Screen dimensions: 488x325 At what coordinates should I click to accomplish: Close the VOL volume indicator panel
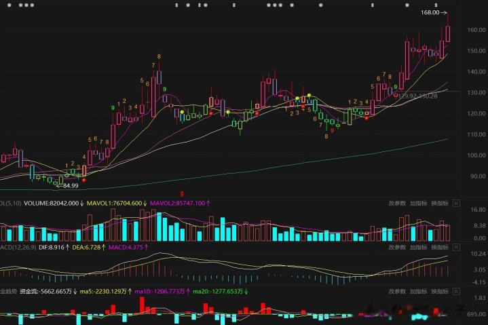456,203
